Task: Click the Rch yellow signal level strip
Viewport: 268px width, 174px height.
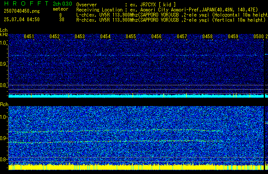Action: (x=136, y=167)
